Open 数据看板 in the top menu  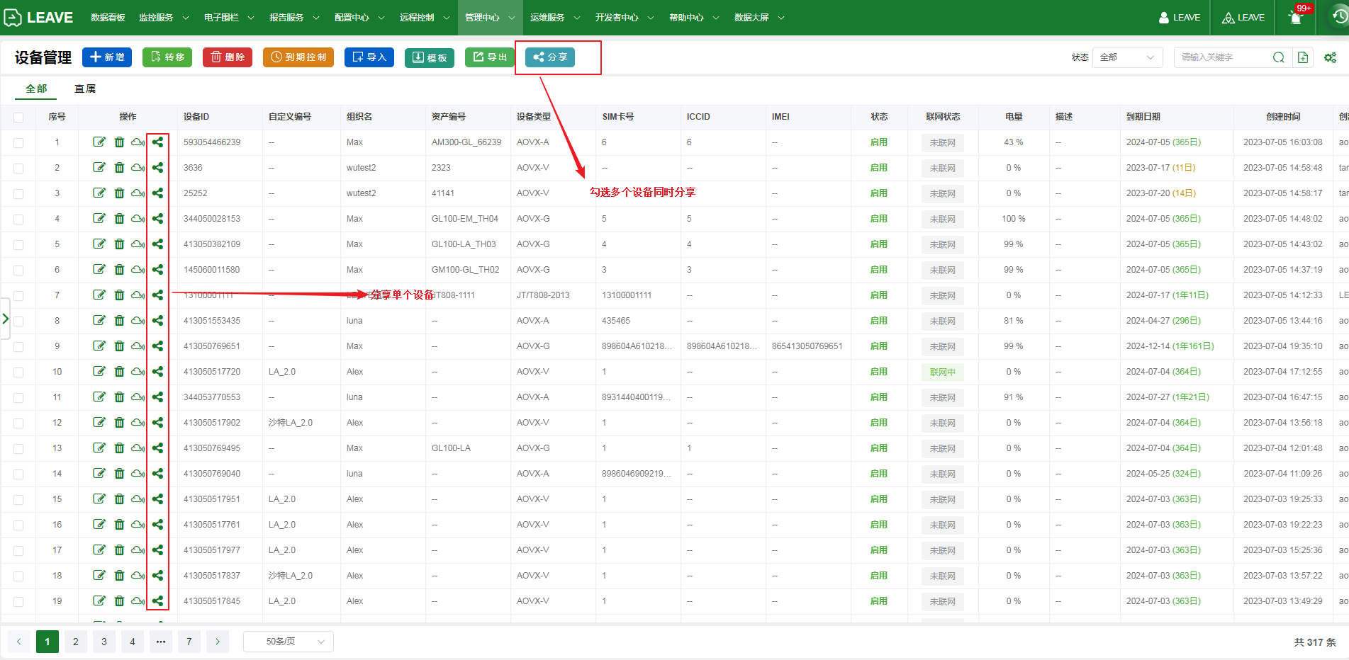tap(108, 18)
